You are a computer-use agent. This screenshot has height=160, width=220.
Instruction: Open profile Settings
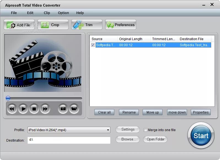(x=128, y=129)
